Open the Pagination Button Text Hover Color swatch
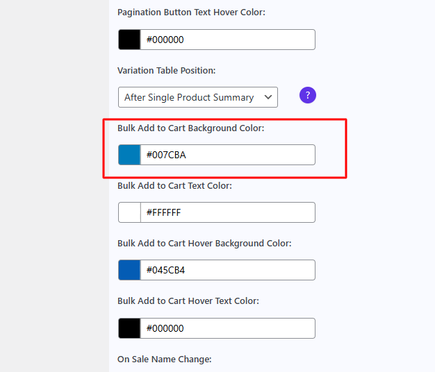The width and height of the screenshot is (435, 372). [129, 40]
